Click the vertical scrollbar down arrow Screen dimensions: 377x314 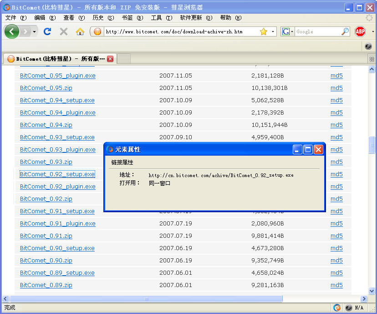pyautogui.click(x=372, y=291)
